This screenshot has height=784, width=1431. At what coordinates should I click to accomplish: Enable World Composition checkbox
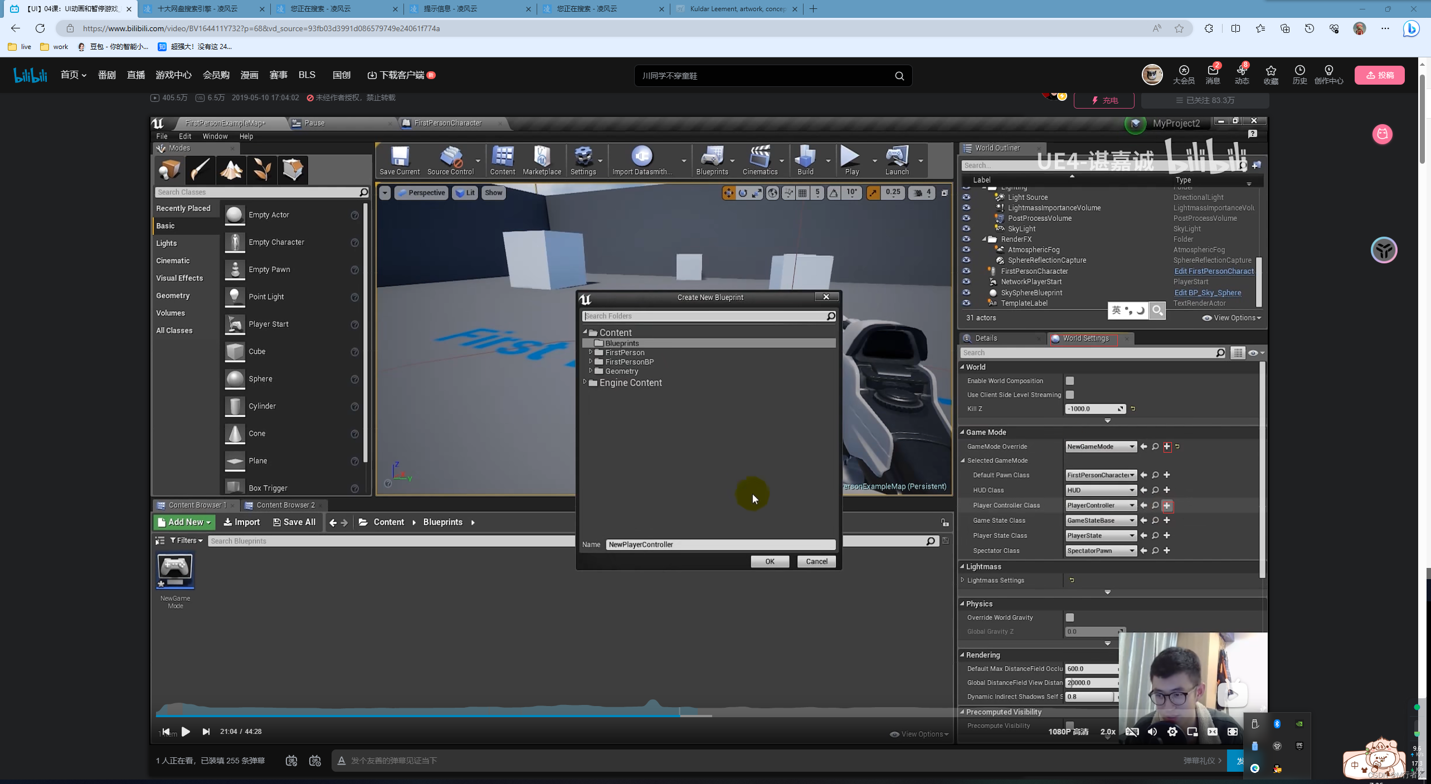1070,381
